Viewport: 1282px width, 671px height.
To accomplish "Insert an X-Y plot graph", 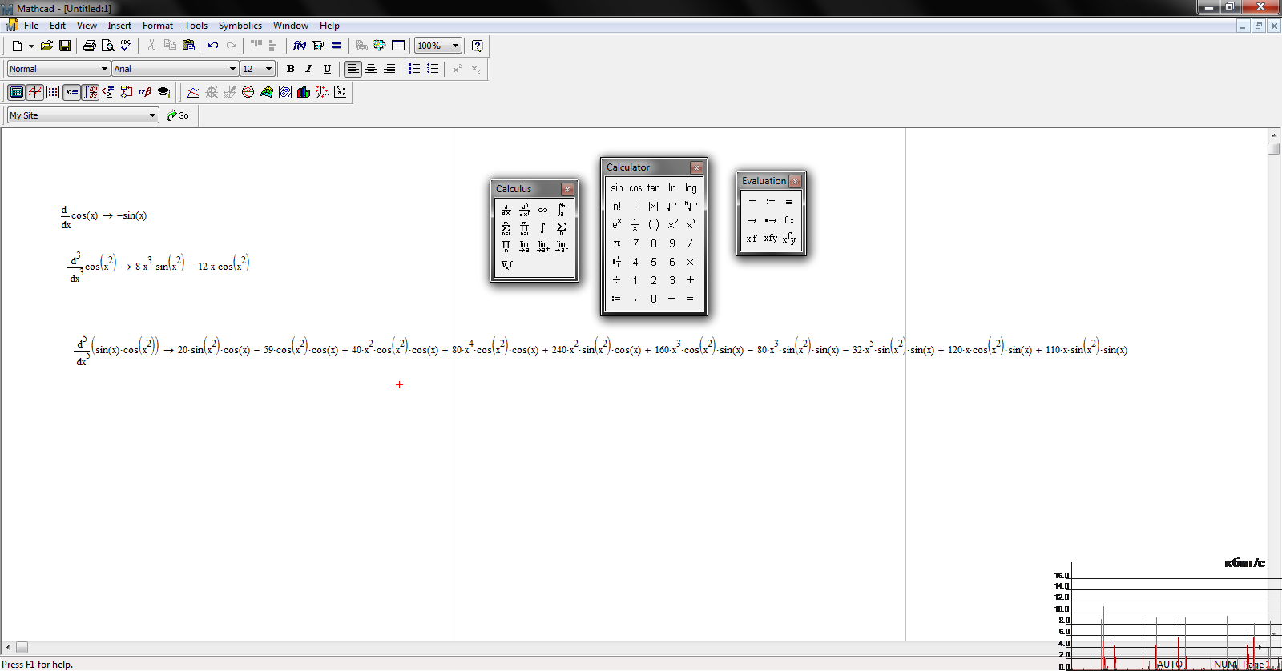I will tap(193, 92).
